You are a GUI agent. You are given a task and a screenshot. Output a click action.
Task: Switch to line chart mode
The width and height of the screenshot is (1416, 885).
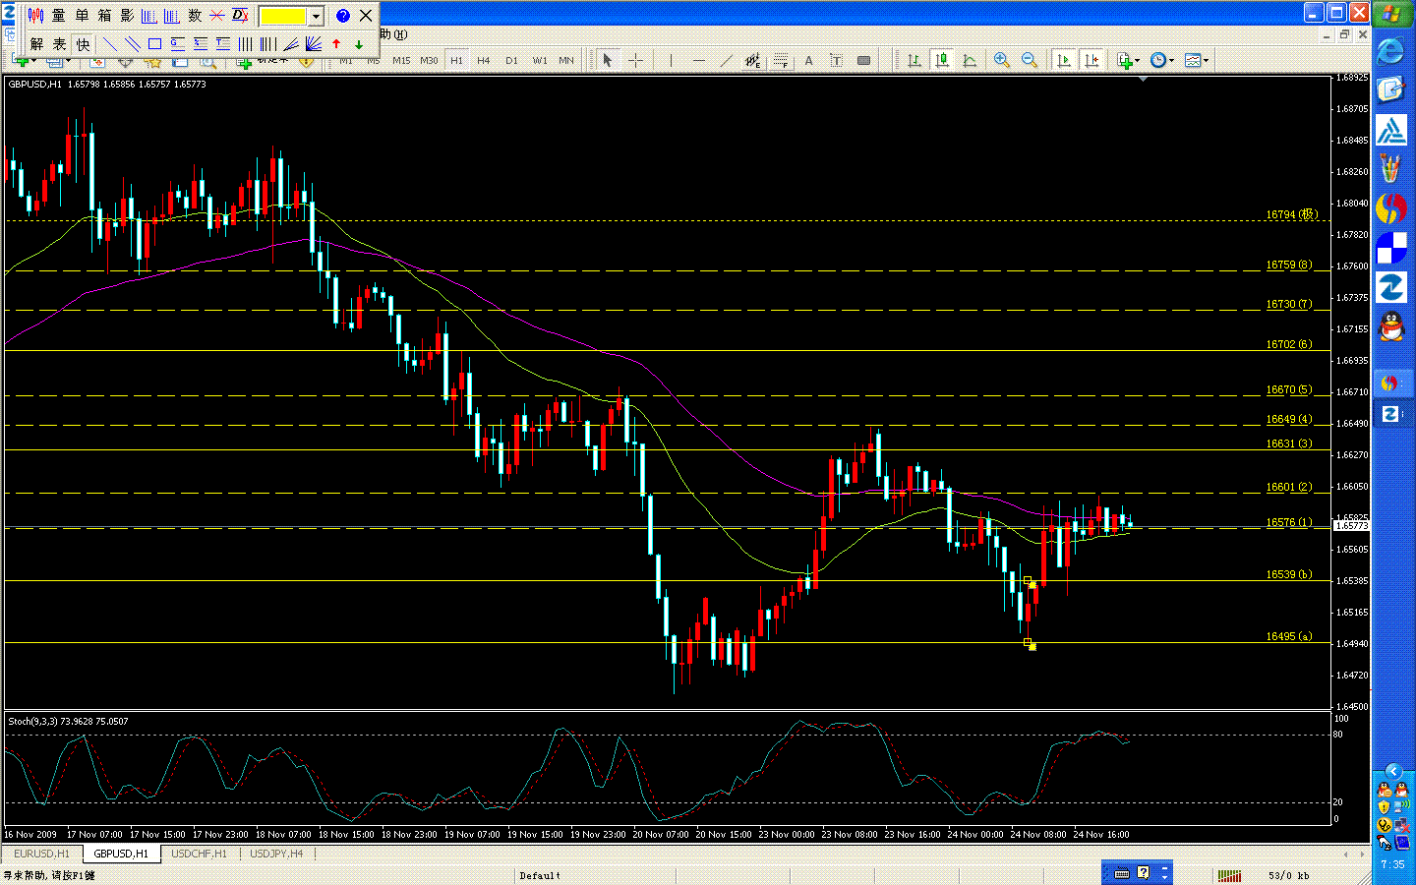coord(970,61)
